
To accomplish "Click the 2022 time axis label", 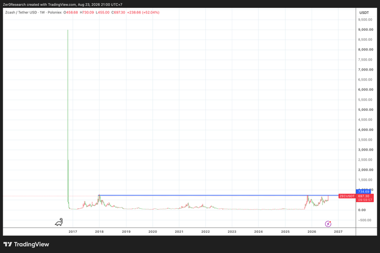I will tap(205, 232).
